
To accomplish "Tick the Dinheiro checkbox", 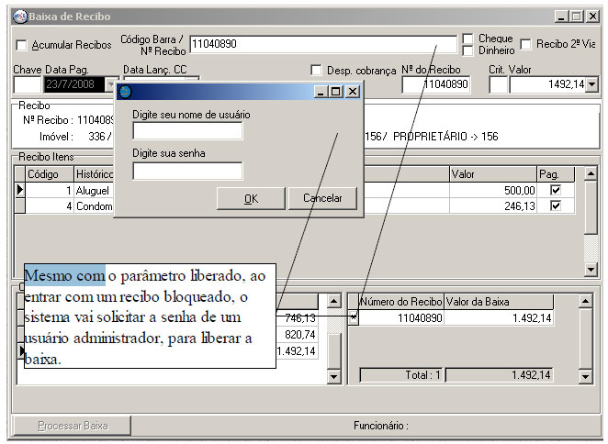I will pyautogui.click(x=468, y=51).
